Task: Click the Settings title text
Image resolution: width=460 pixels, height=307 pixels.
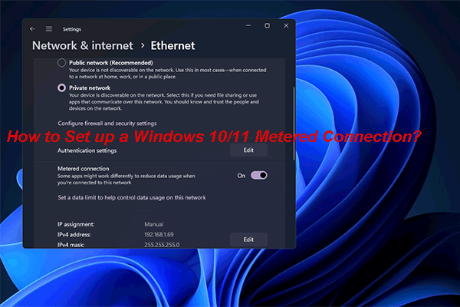Action: point(72,29)
